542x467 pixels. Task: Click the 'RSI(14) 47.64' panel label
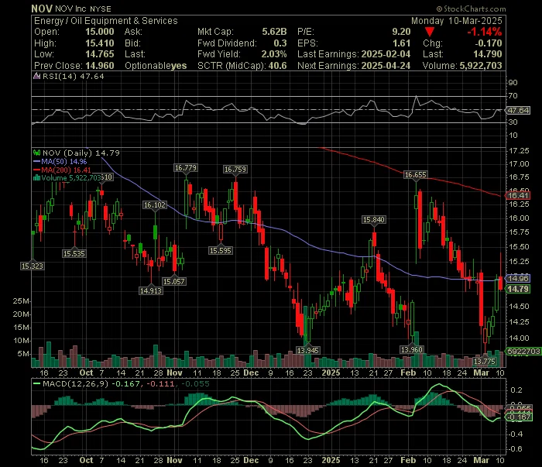tap(73, 76)
